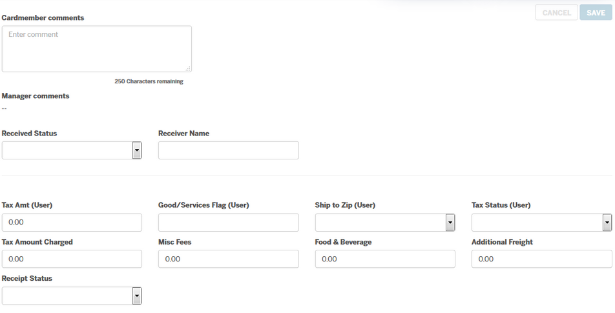Expand the Ship to Zip (User) dropdown

(x=385, y=222)
